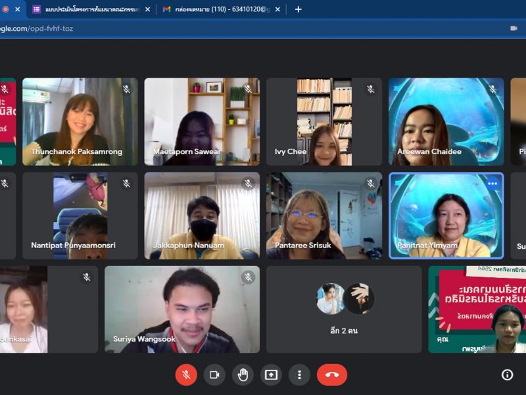Click muted mic icon on Thunchanok Paksamrong tile
This screenshot has width=526, height=395.
click(126, 89)
